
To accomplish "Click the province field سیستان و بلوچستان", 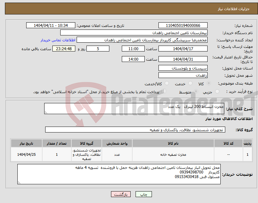I will tap(183, 68).
